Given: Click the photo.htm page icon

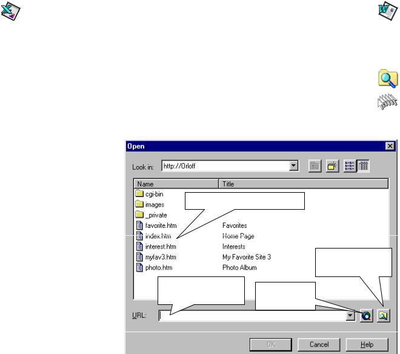Looking at the screenshot, I should coord(139,267).
